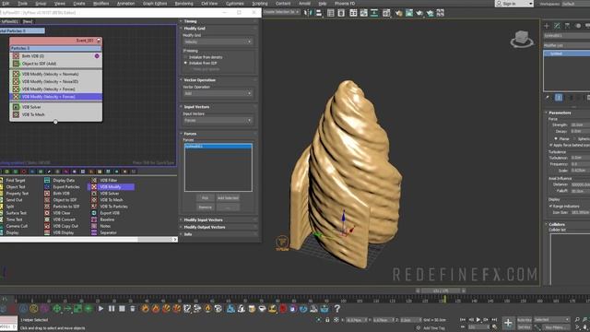The height and width of the screenshot is (332, 590).
Task: Select VDB Modify (Velocity + Noise3D) operator
Action: pyautogui.click(x=55, y=82)
